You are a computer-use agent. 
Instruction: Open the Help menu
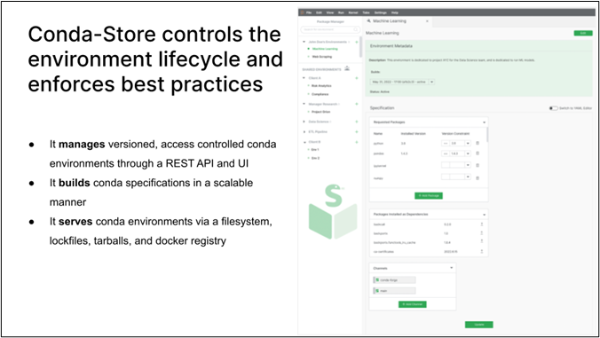(394, 12)
